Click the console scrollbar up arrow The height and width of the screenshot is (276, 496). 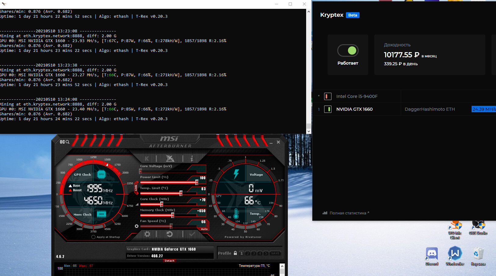point(309,12)
